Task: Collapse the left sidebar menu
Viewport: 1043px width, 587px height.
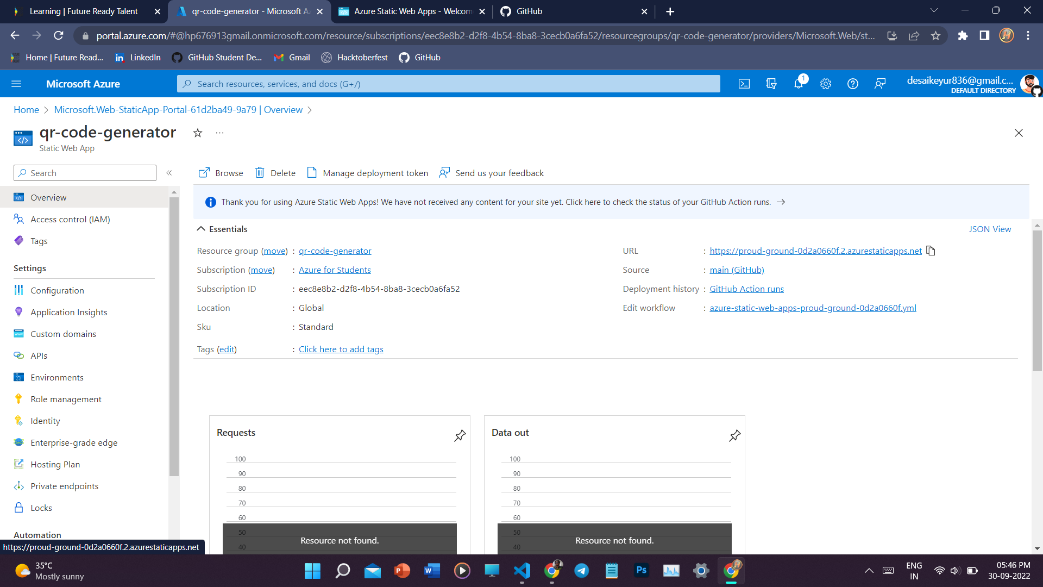Action: coord(169,173)
